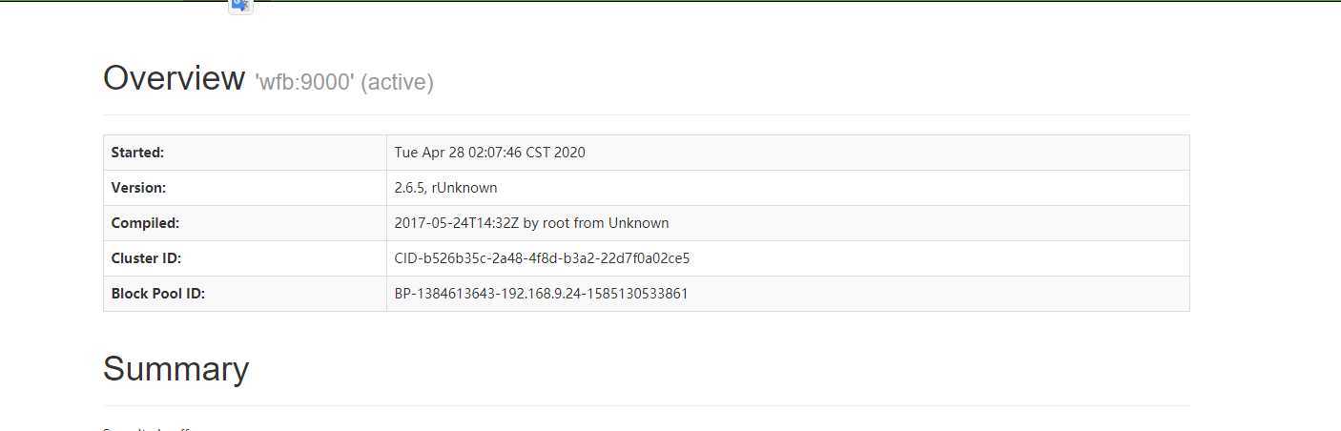
Task: Select the Block Pool ID label cell
Action: coord(245,294)
